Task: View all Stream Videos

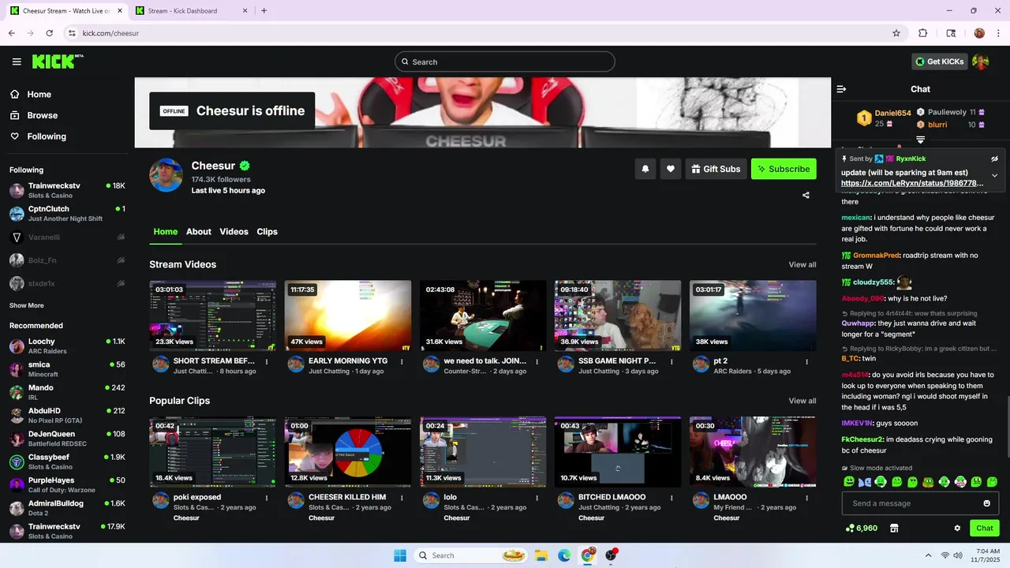Action: click(x=802, y=265)
